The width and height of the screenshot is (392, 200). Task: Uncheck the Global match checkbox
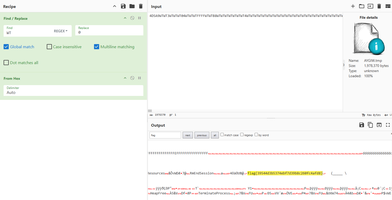[x=6, y=47]
